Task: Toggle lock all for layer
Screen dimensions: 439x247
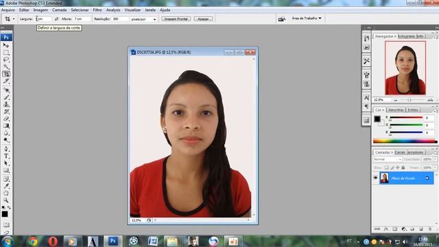Action: click(x=403, y=167)
